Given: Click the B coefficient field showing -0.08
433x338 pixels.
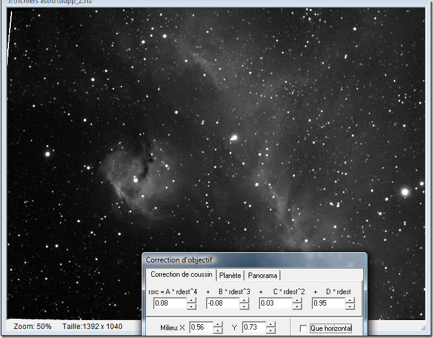Looking at the screenshot, I should pos(222,304).
